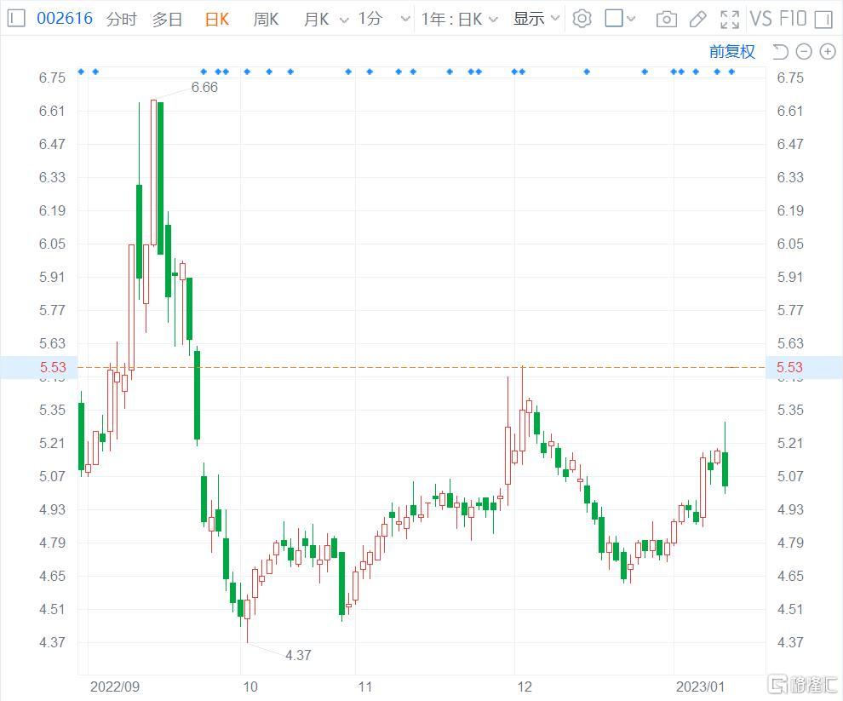Image resolution: width=843 pixels, height=701 pixels.
Task: Enter fullscreen with the expand icon
Action: (730, 20)
